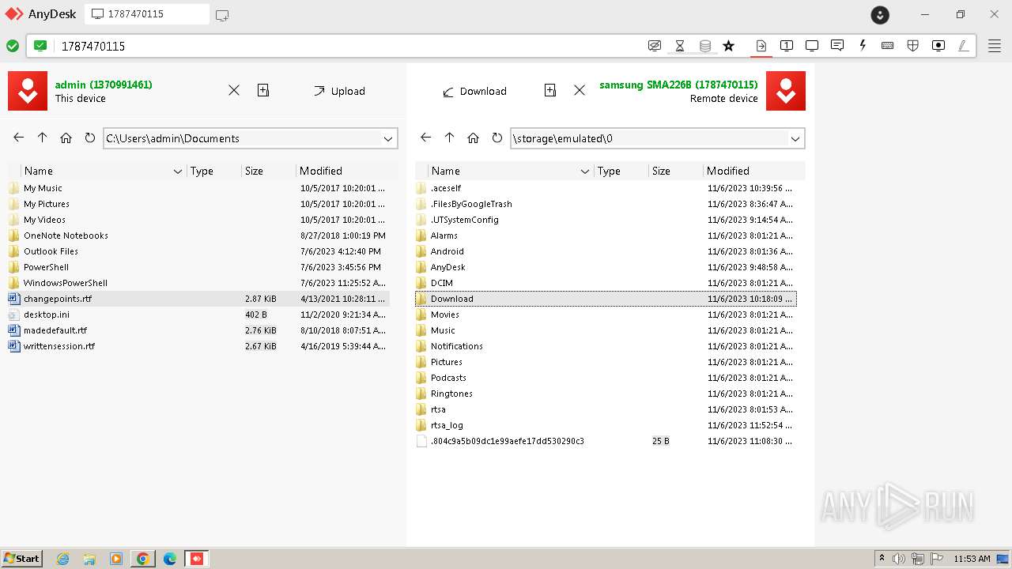Select the OneNote Notebooks folder

click(x=198, y=236)
